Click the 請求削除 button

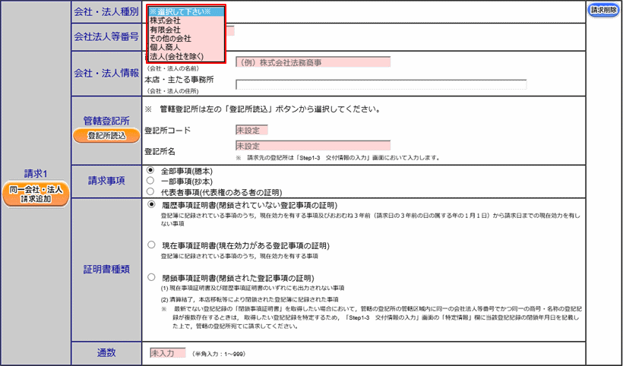pyautogui.click(x=603, y=11)
